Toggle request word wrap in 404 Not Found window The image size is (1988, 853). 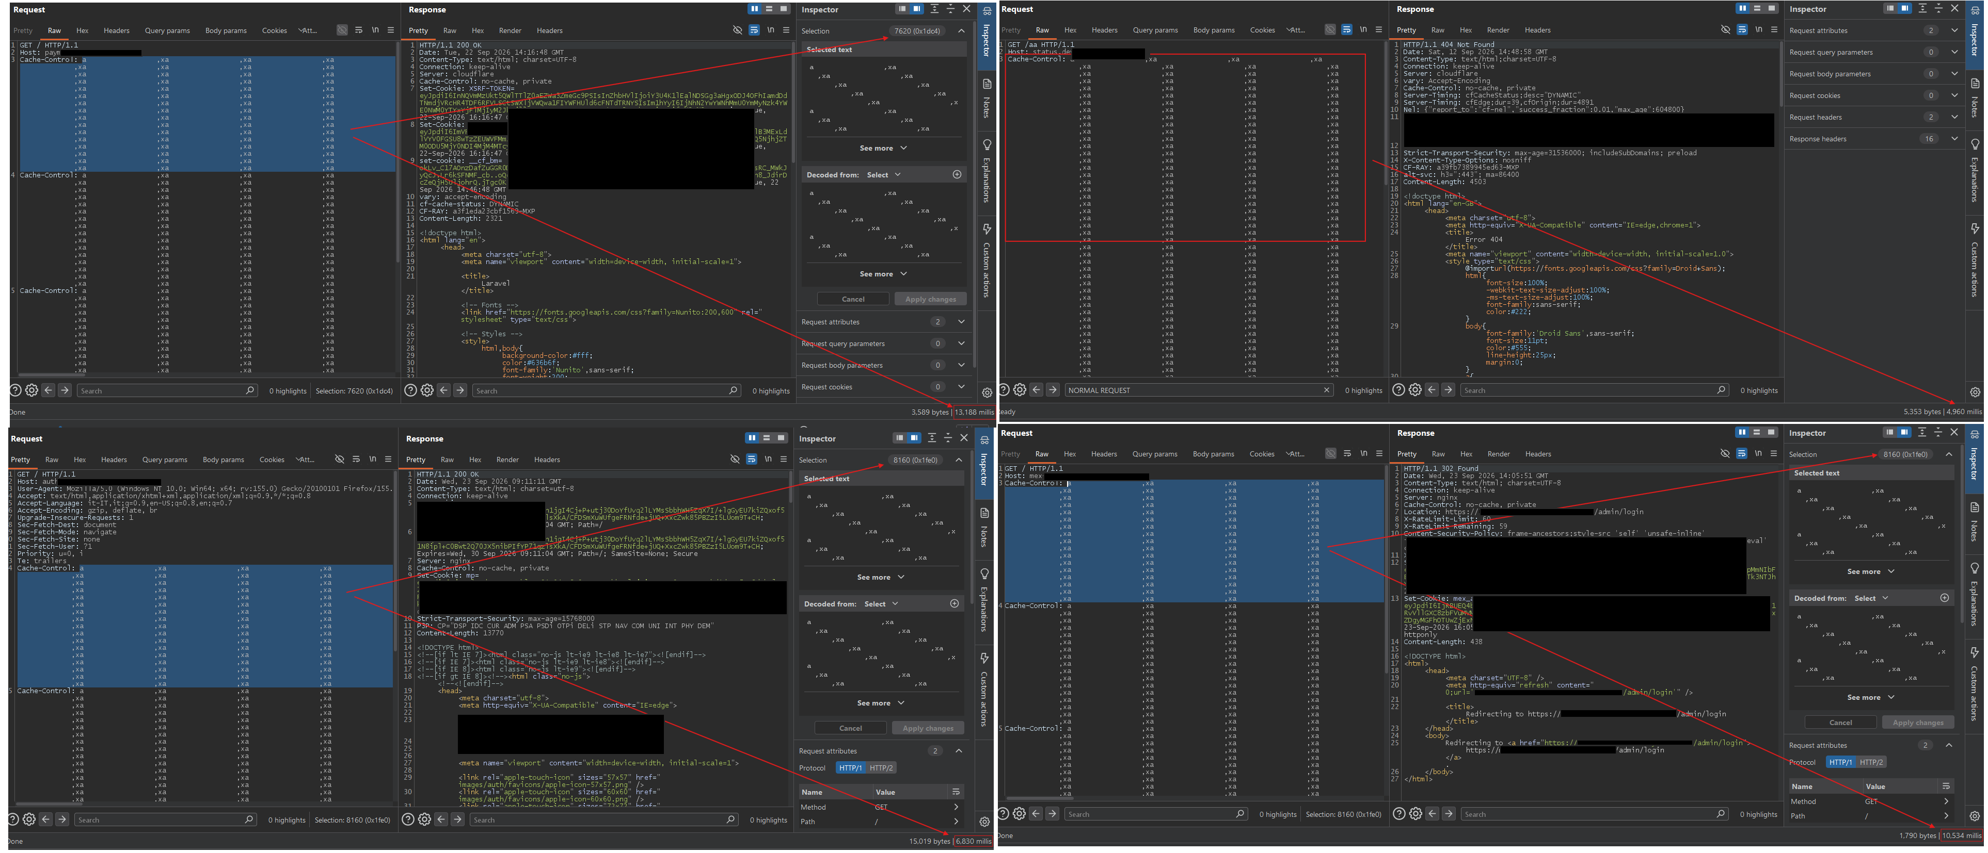point(1347,30)
